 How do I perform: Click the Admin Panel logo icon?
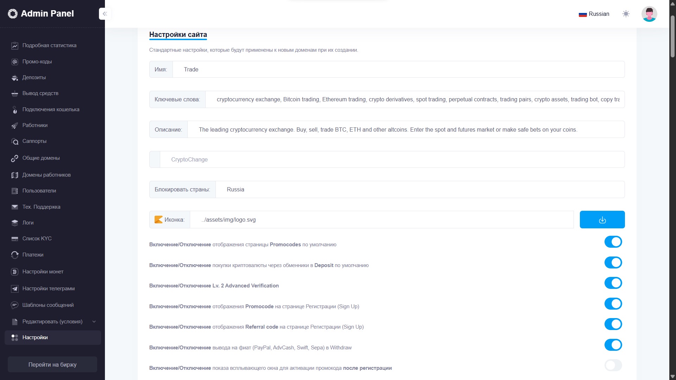pos(13,14)
